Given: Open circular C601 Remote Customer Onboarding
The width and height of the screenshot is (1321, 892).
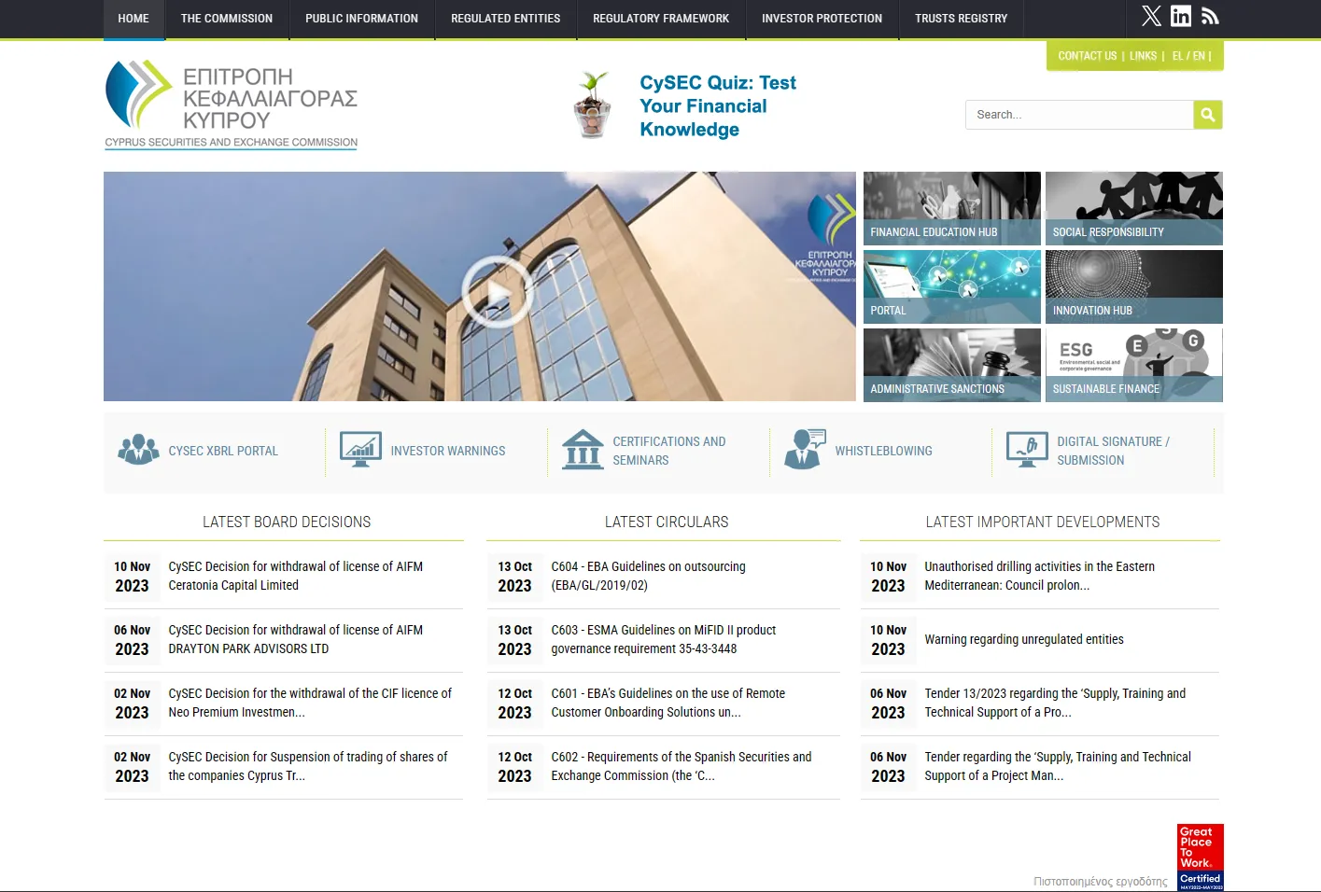Looking at the screenshot, I should [668, 703].
